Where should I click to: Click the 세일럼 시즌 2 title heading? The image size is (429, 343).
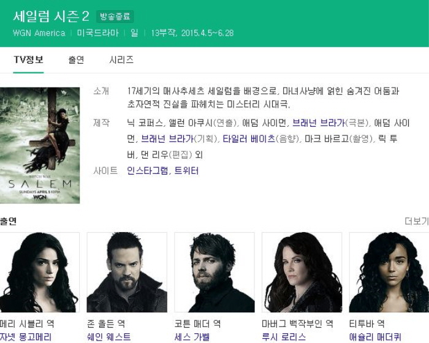click(x=51, y=17)
